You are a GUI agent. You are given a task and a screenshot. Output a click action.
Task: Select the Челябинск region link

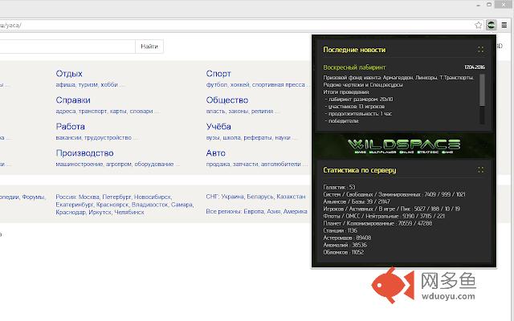tap(129, 212)
